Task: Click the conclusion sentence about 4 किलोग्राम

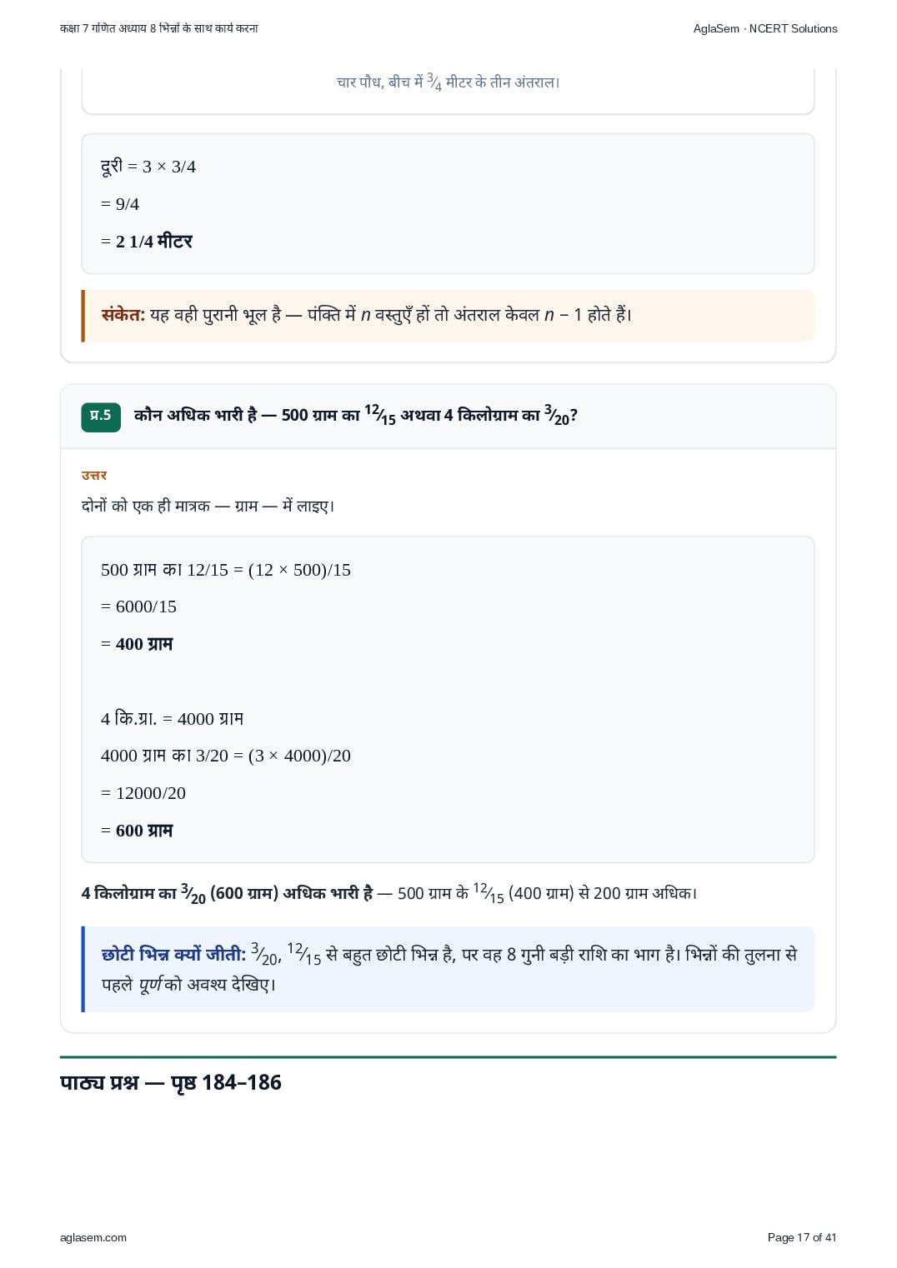Action: point(389,893)
